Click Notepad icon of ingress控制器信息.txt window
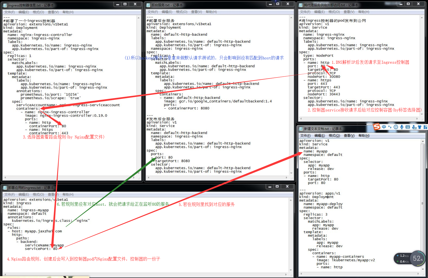Image resolution: width=428 pixels, height=278 pixels. 5,5
